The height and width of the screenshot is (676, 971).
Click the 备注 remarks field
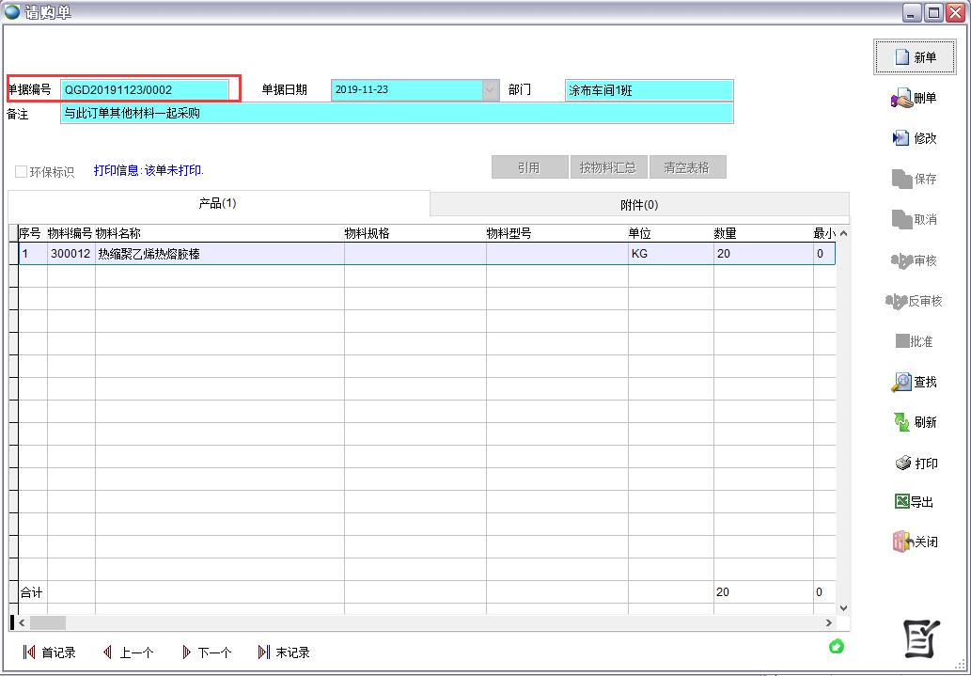[396, 114]
